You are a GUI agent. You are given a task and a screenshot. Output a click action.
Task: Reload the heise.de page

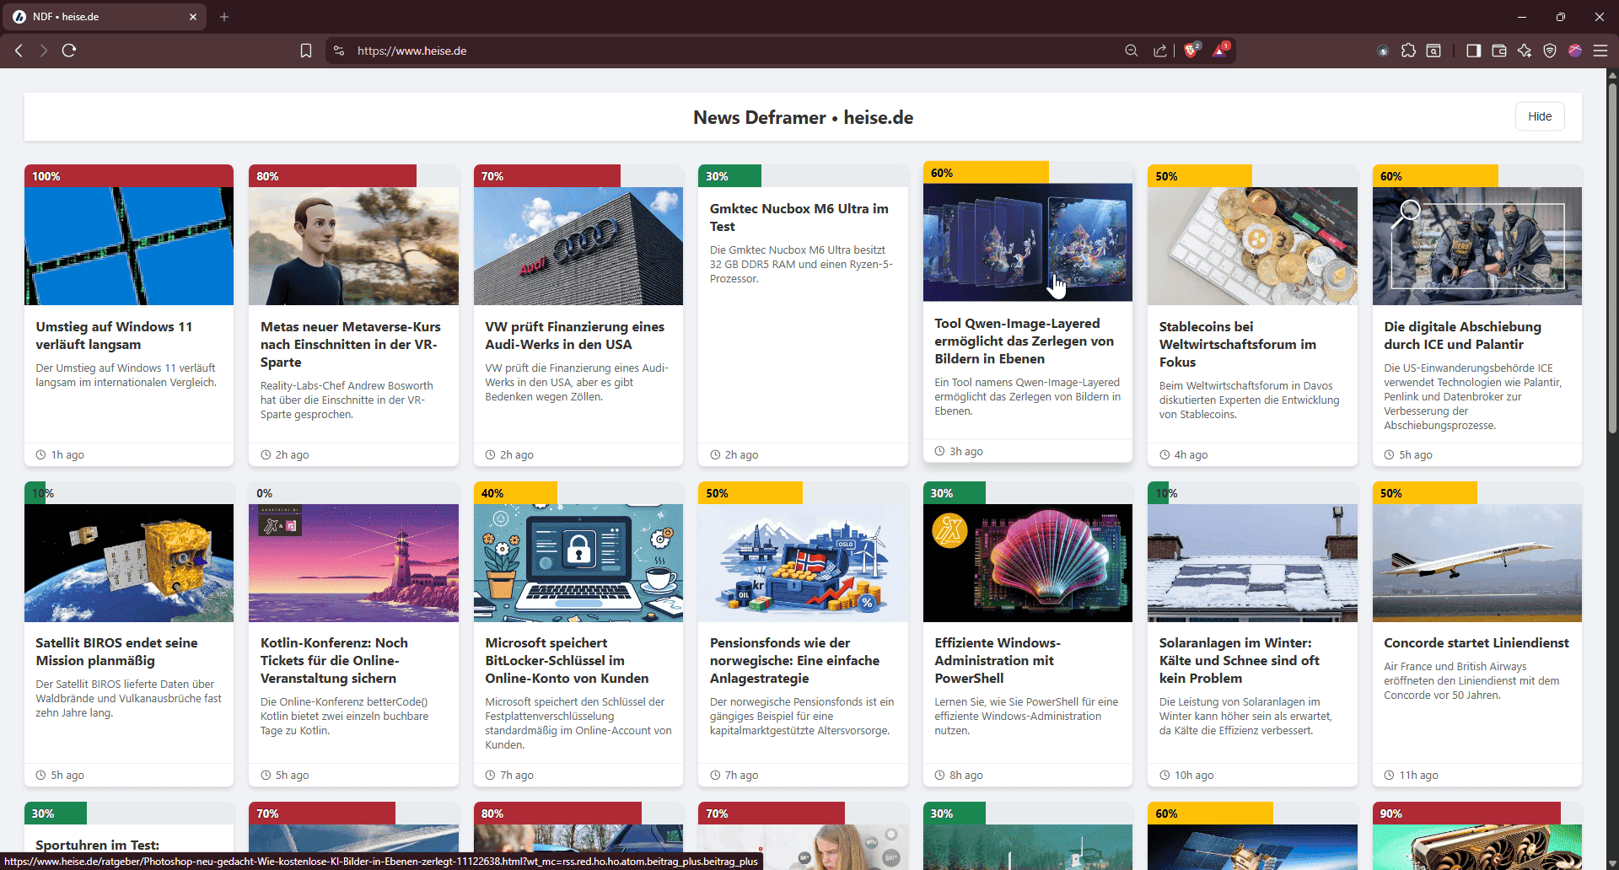[69, 51]
